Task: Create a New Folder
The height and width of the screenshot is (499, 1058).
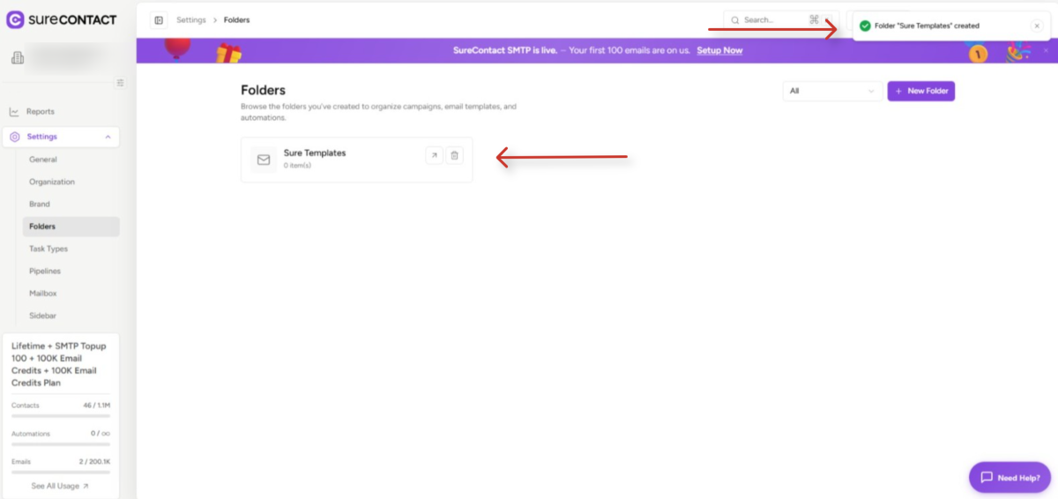Action: 920,91
